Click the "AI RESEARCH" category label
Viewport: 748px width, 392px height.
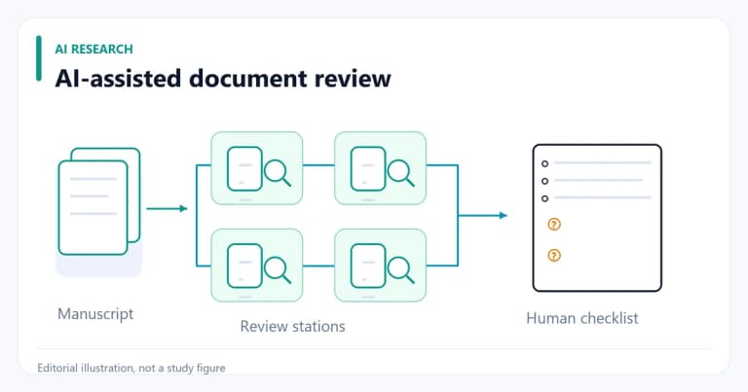point(93,49)
